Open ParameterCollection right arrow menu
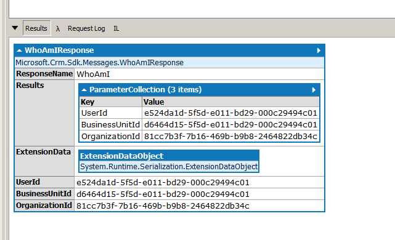The image size is (395, 240). 314,90
